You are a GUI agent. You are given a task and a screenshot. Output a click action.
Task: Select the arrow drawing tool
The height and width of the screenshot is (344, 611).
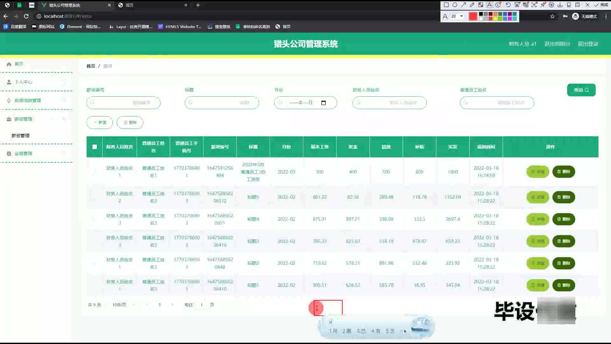coord(463,5)
